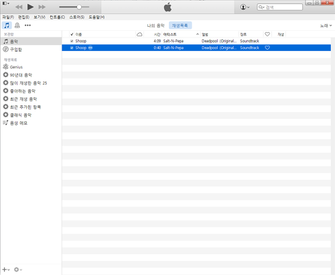Click Salt-N-Pepa in the 0:40 row

click(174, 48)
